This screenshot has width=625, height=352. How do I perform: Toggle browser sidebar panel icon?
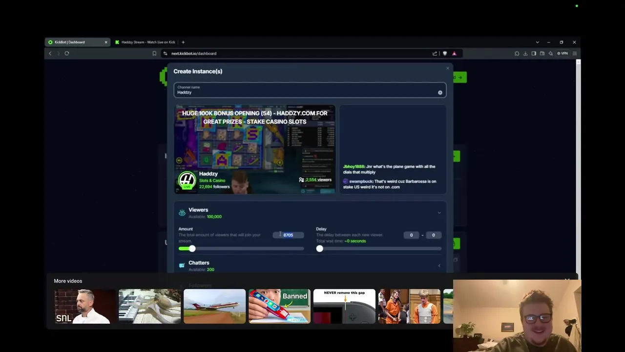pyautogui.click(x=534, y=53)
